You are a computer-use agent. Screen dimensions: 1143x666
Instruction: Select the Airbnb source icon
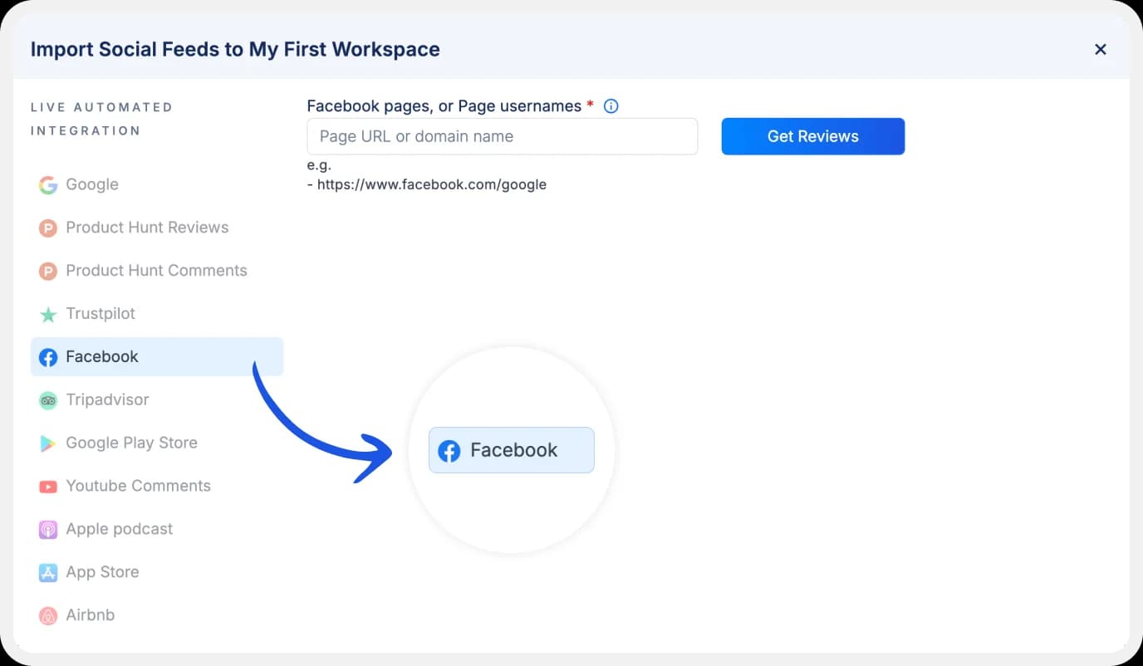pos(48,615)
